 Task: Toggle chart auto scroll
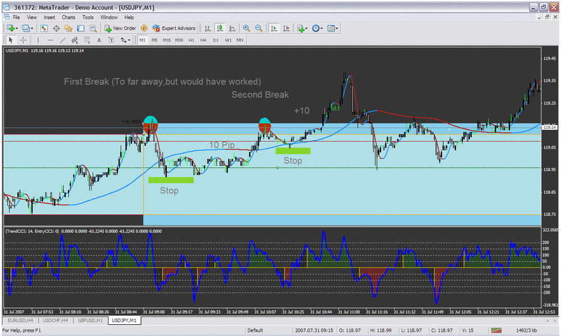(x=274, y=28)
